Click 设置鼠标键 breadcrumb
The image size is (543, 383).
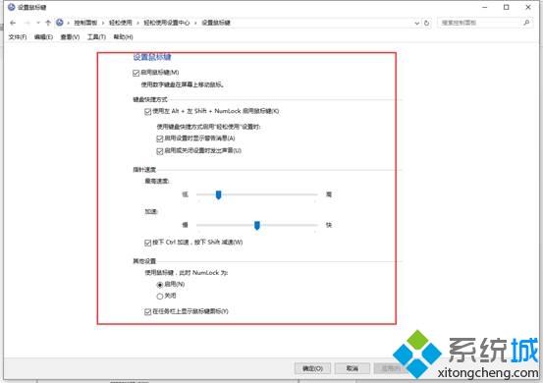pyautogui.click(x=216, y=23)
